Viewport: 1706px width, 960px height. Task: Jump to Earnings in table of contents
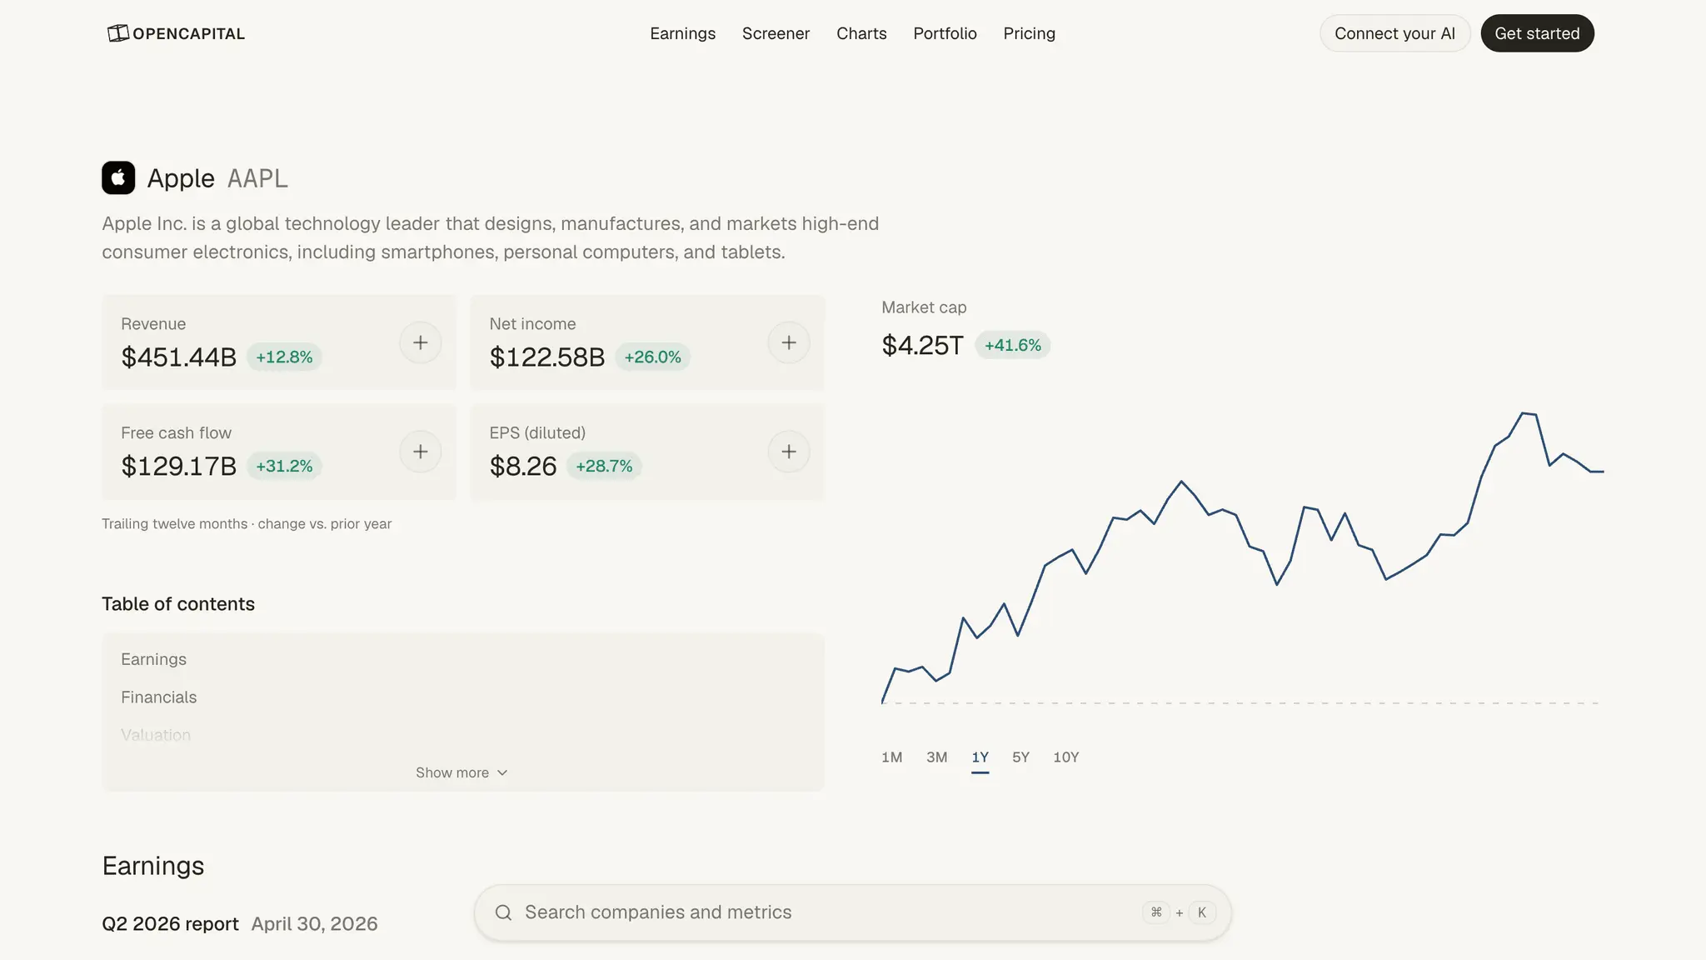pos(153,659)
